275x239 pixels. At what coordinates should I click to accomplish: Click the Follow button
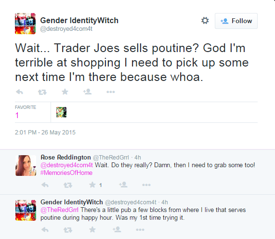click(x=236, y=21)
